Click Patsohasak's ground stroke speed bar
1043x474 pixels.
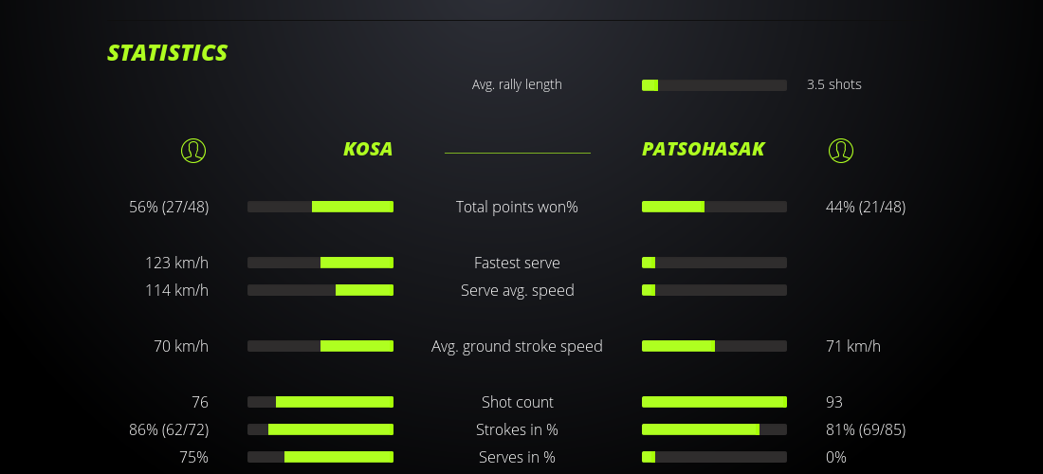click(714, 346)
